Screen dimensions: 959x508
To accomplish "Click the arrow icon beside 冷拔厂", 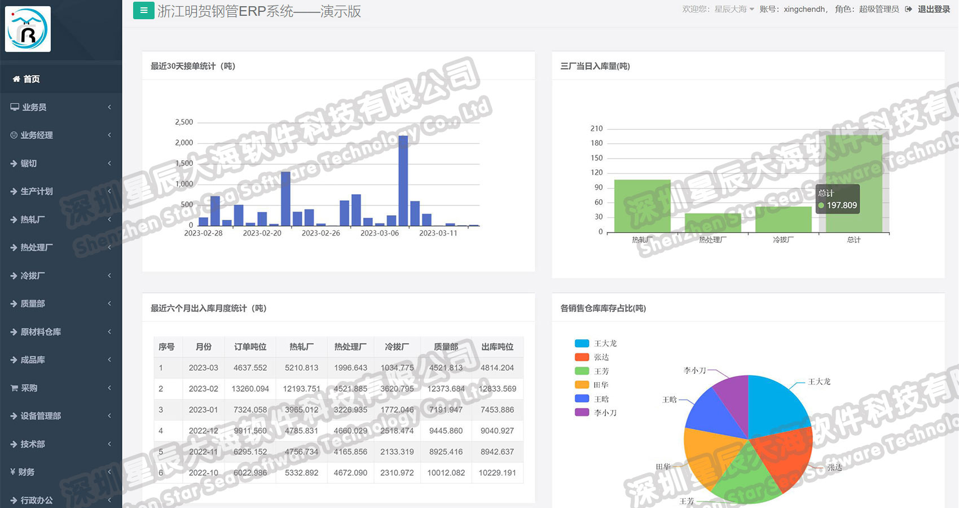I will click(14, 275).
